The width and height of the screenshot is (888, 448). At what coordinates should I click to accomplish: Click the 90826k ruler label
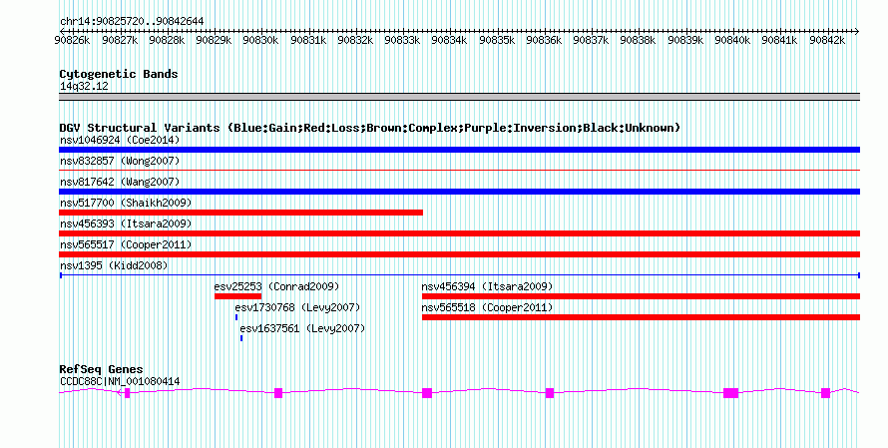pos(72,40)
